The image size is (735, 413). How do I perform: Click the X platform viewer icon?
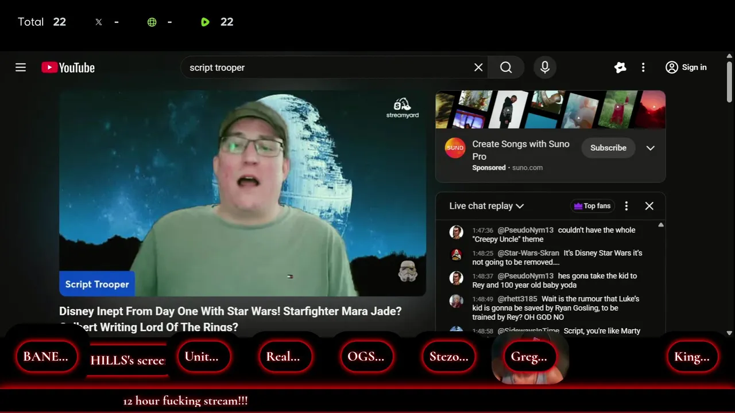click(x=99, y=22)
